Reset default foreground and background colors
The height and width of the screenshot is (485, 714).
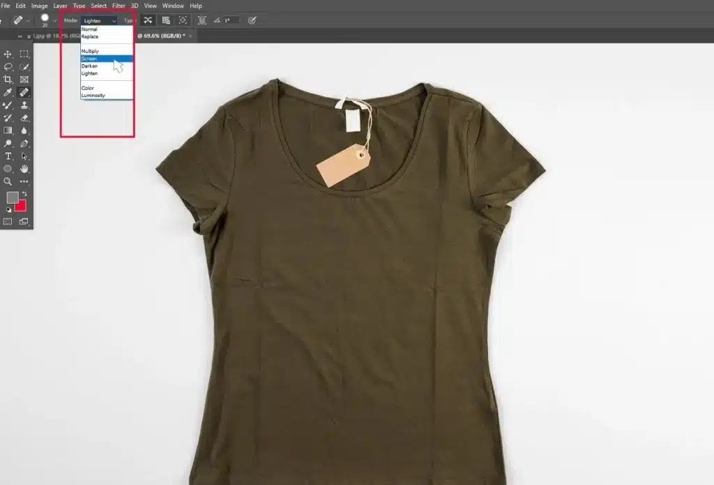click(x=9, y=209)
